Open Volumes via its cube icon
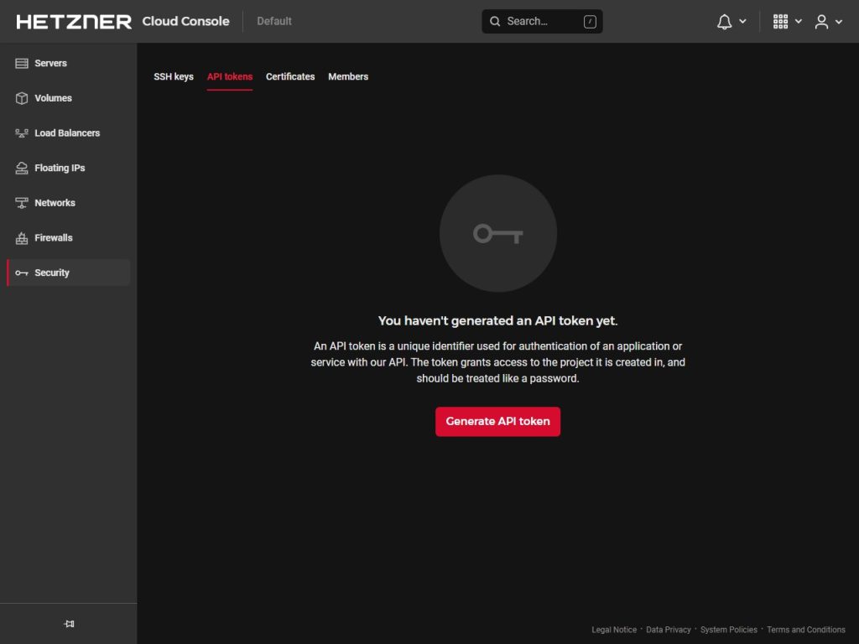This screenshot has height=644, width=859. pyautogui.click(x=22, y=98)
